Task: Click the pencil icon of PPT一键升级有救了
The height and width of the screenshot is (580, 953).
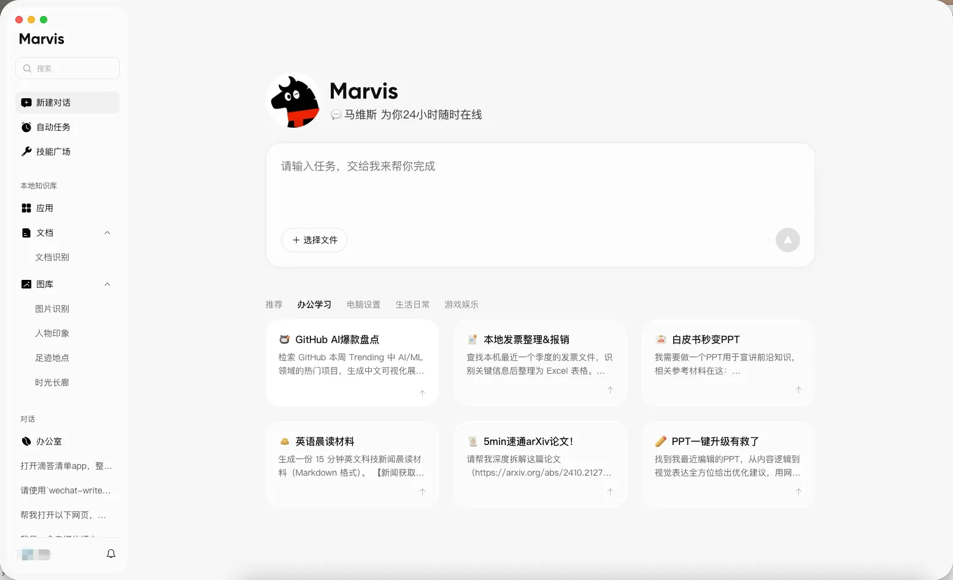Action: pyautogui.click(x=661, y=441)
